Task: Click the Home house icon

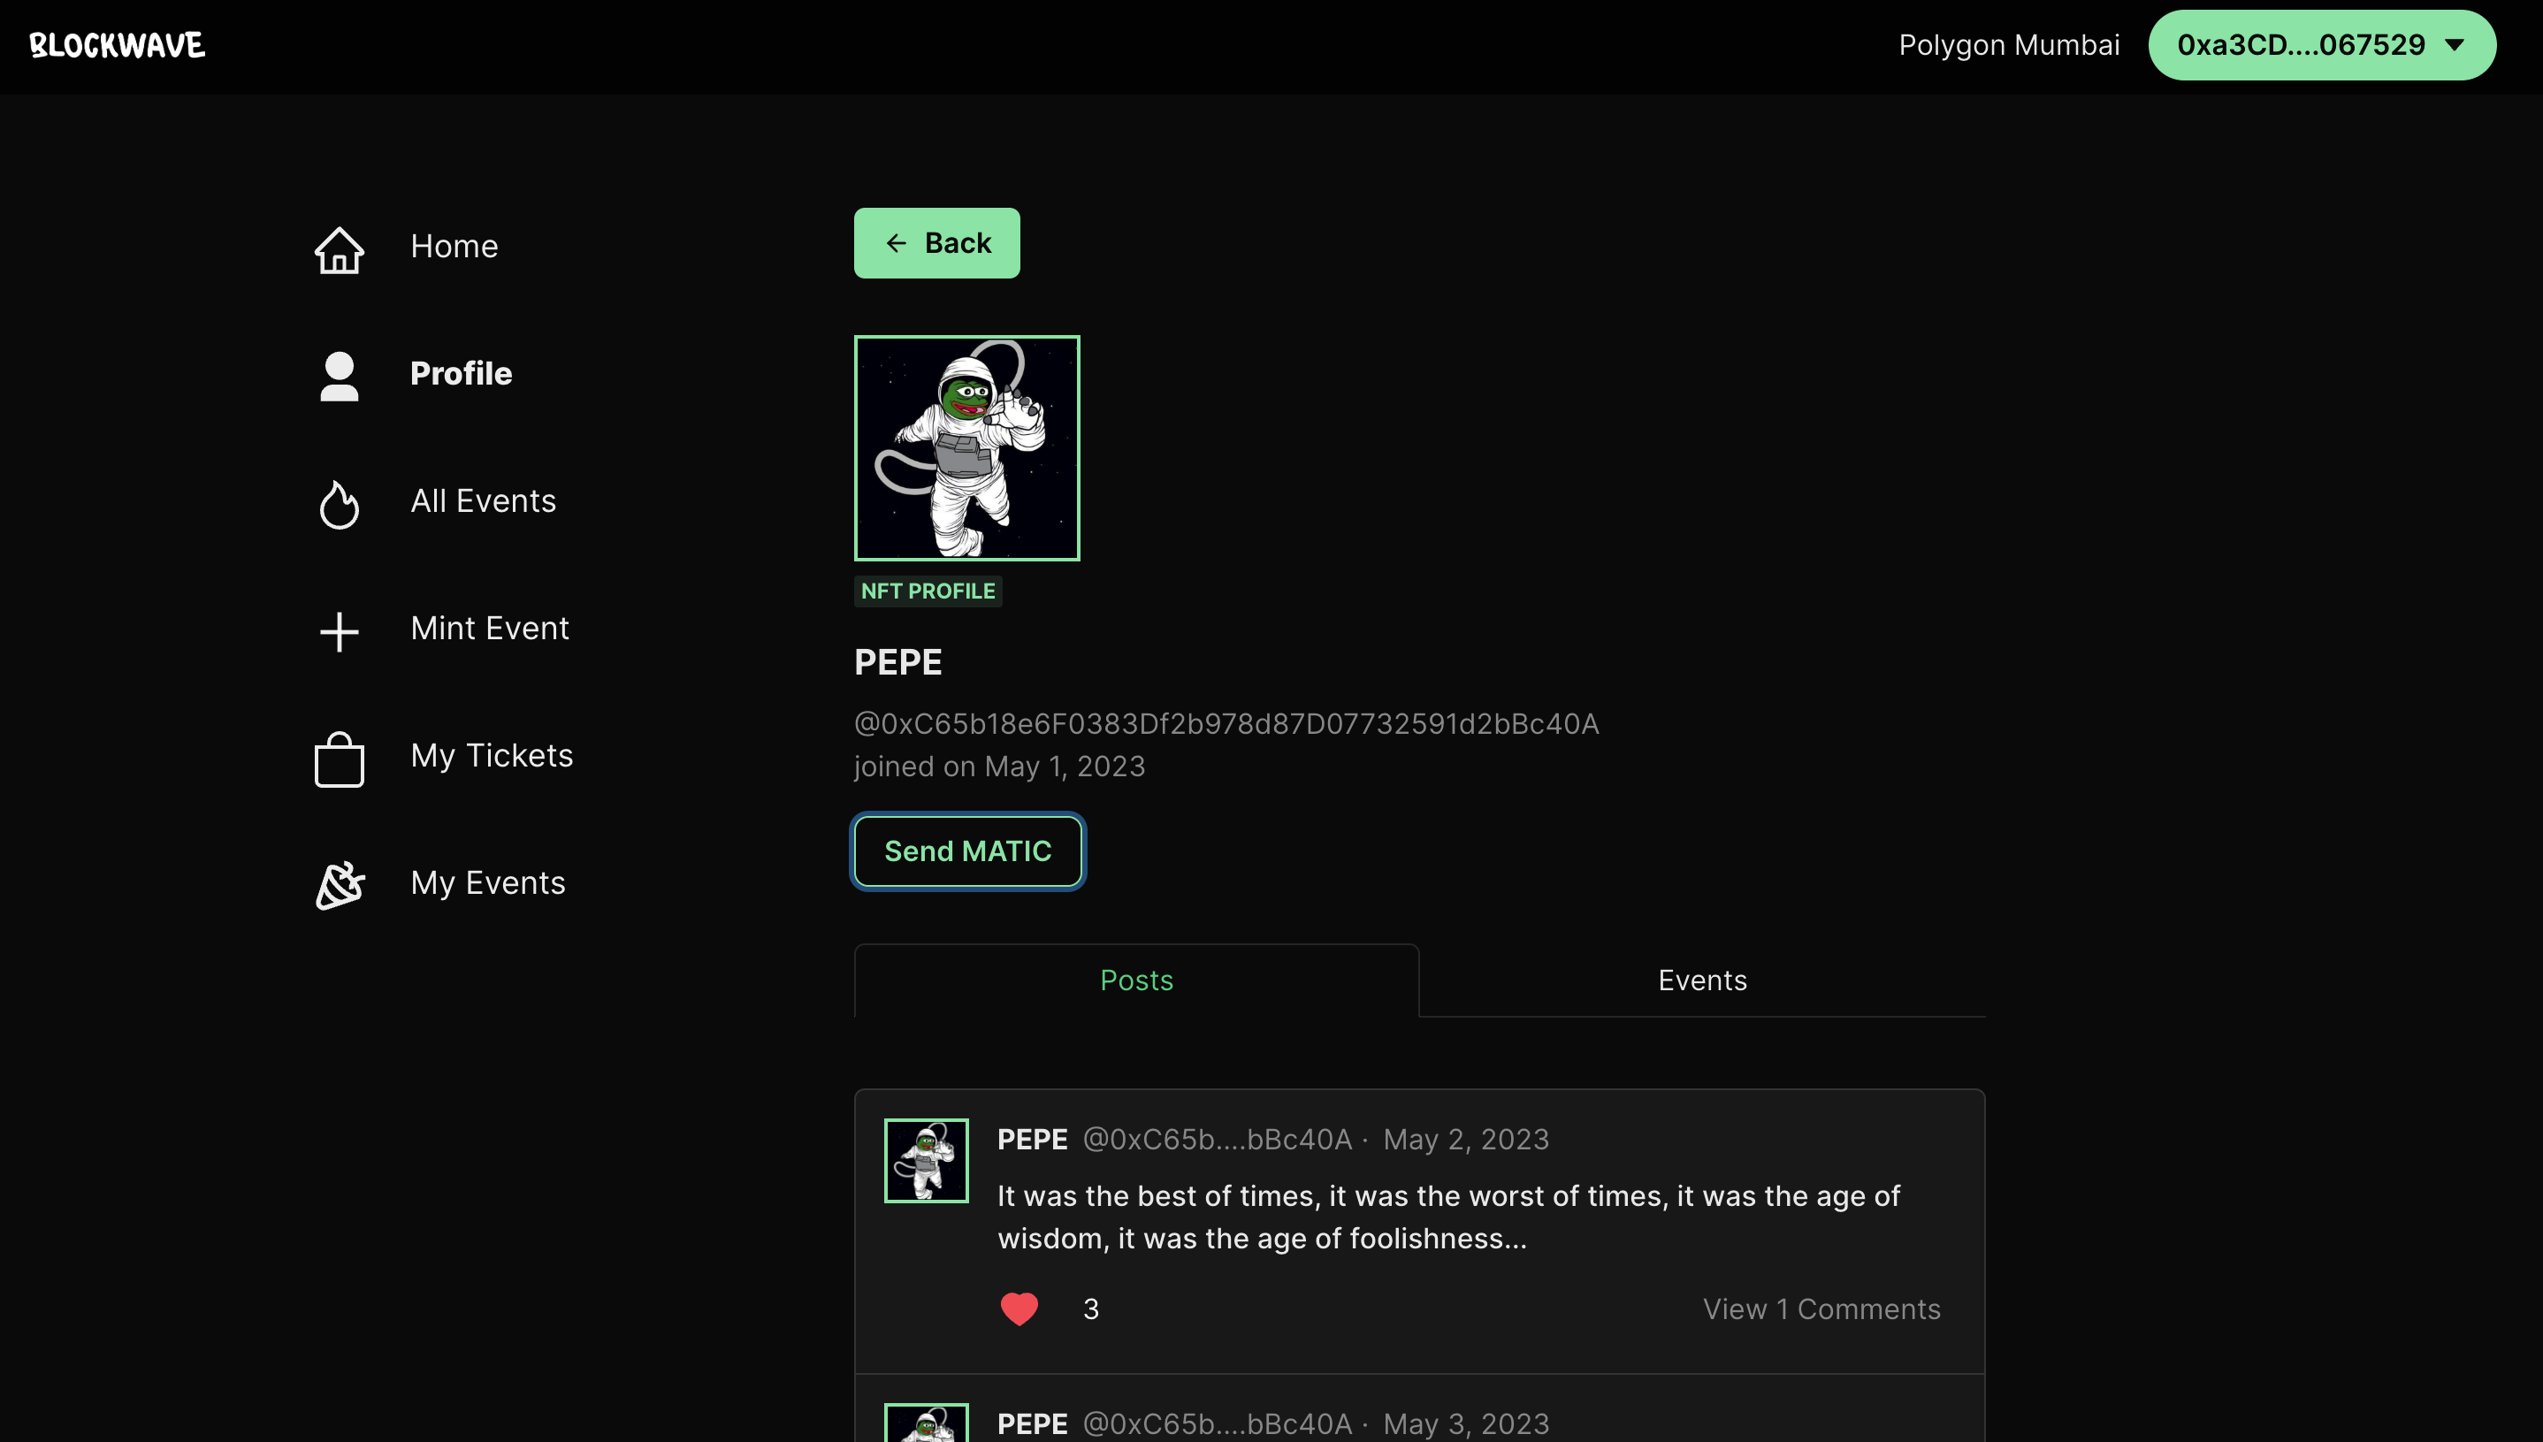Action: [x=339, y=249]
